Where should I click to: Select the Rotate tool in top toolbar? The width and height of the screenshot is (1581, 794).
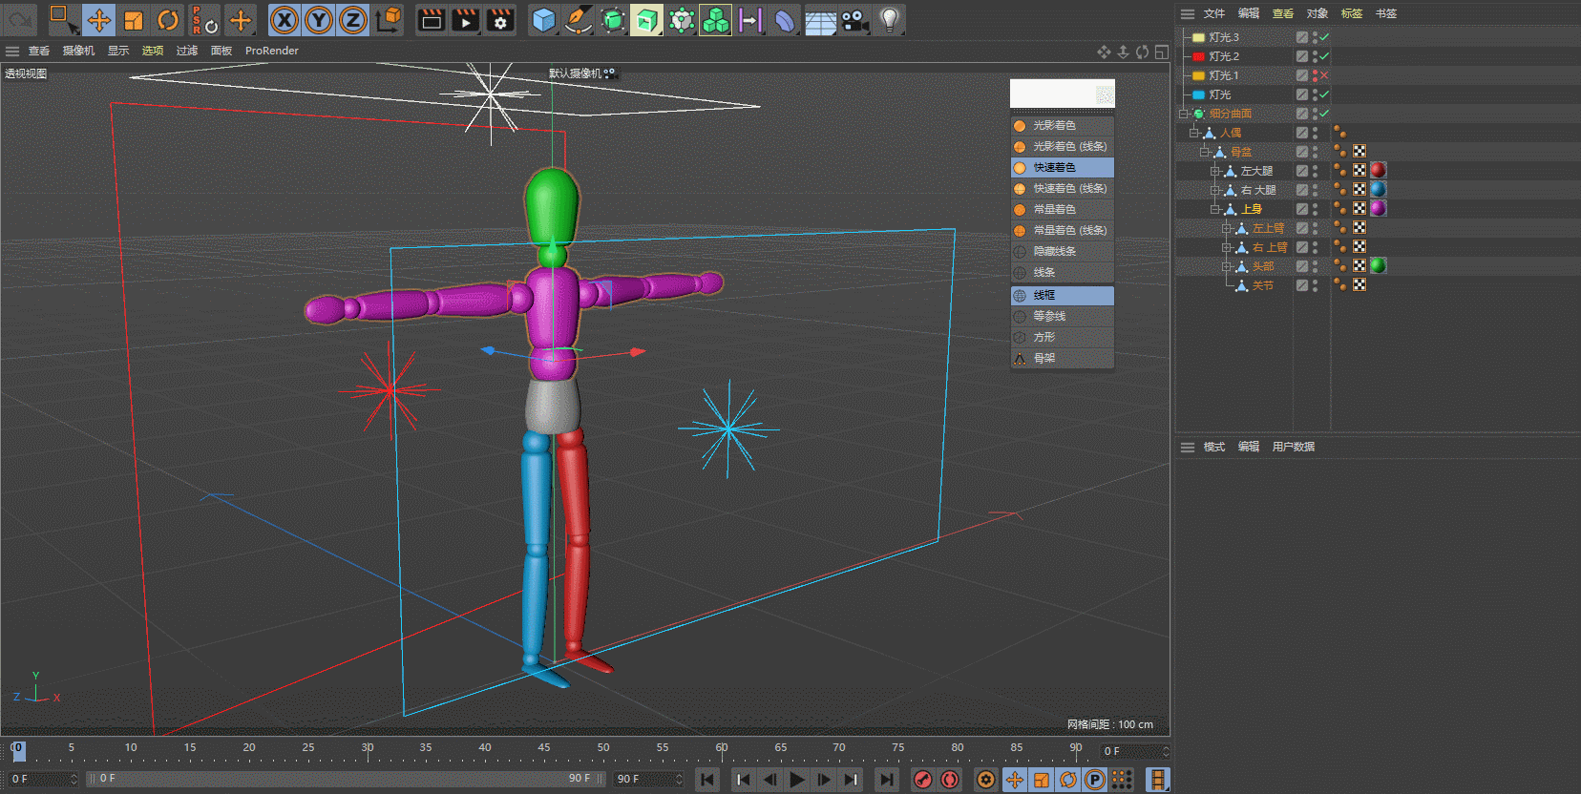click(x=168, y=20)
